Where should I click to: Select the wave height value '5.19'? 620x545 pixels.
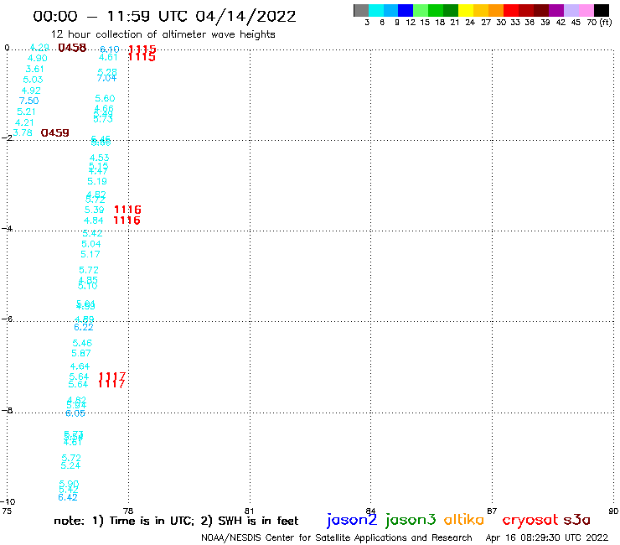97,182
